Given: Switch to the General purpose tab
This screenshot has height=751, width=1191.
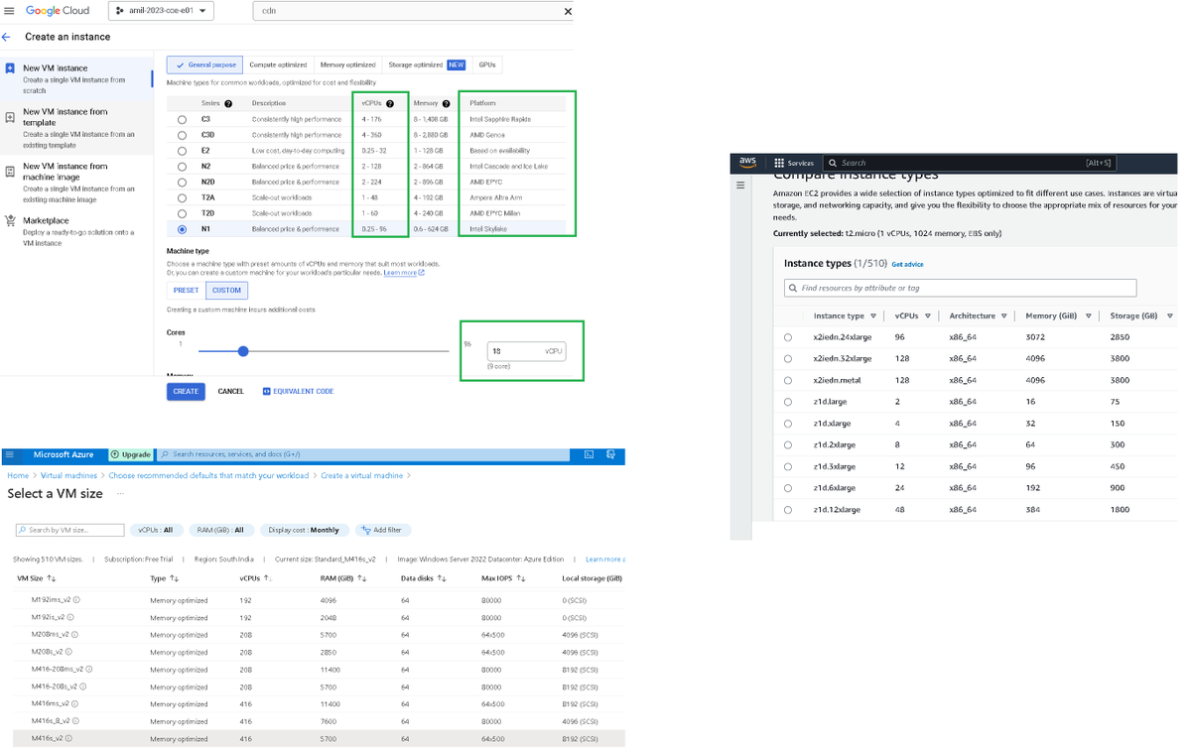Looking at the screenshot, I should tap(205, 64).
